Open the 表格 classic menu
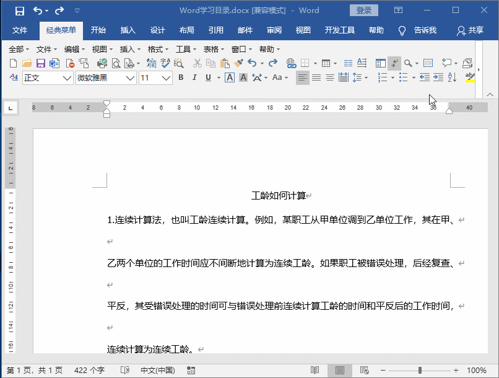 (214, 50)
